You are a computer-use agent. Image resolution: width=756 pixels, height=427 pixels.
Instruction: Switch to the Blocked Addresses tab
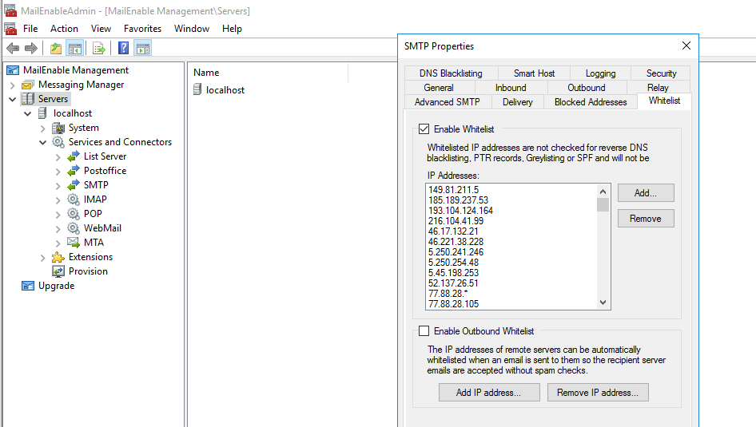[591, 102]
